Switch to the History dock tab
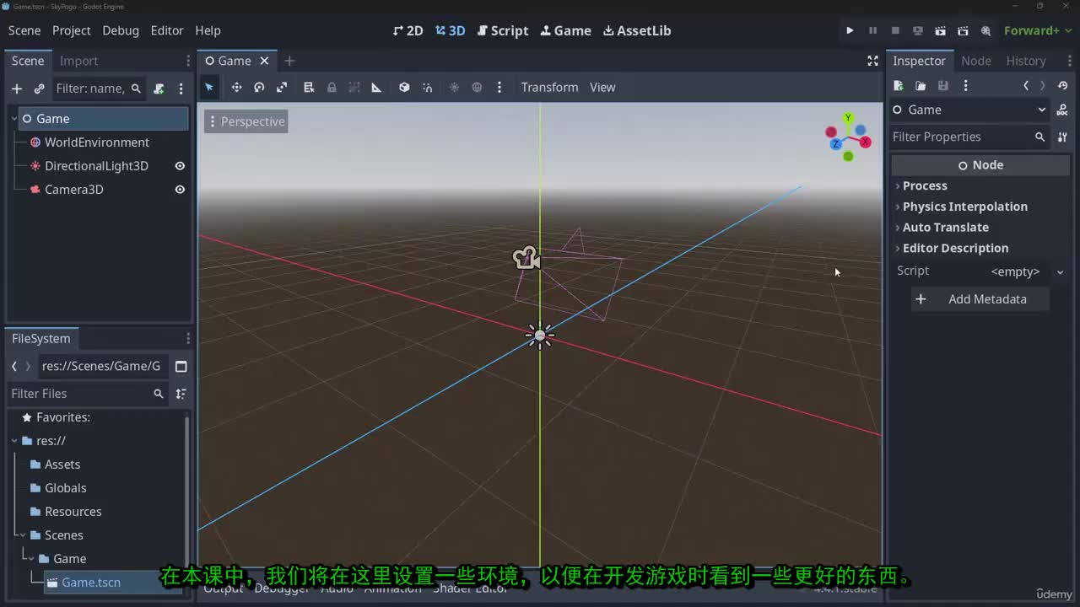Screen dimensions: 1080x607 (1026, 61)
